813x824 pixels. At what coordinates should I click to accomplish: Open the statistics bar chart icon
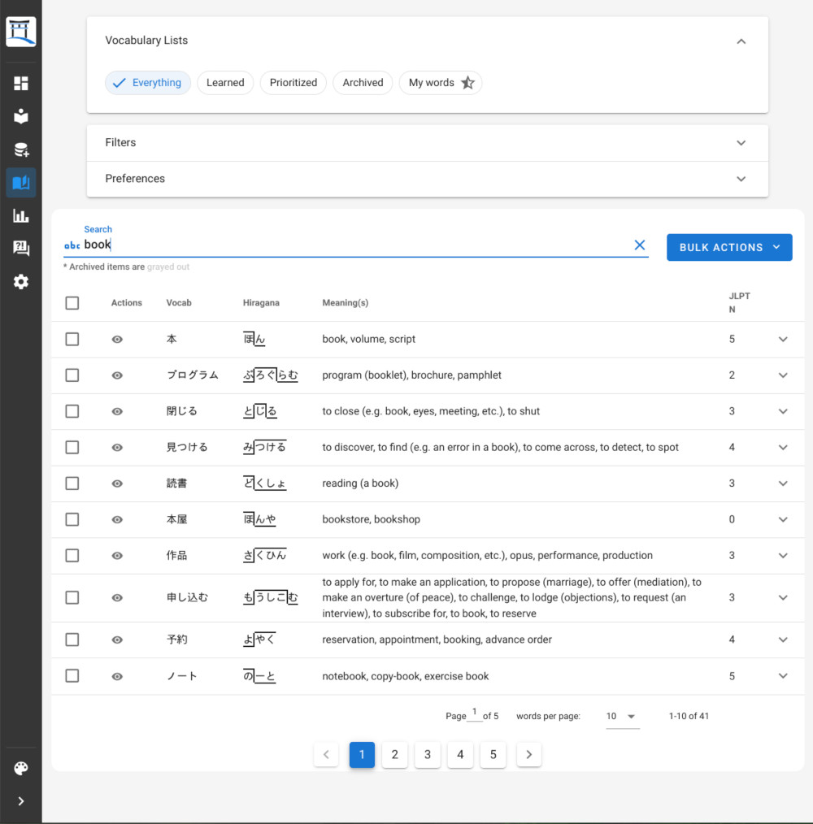tap(20, 215)
